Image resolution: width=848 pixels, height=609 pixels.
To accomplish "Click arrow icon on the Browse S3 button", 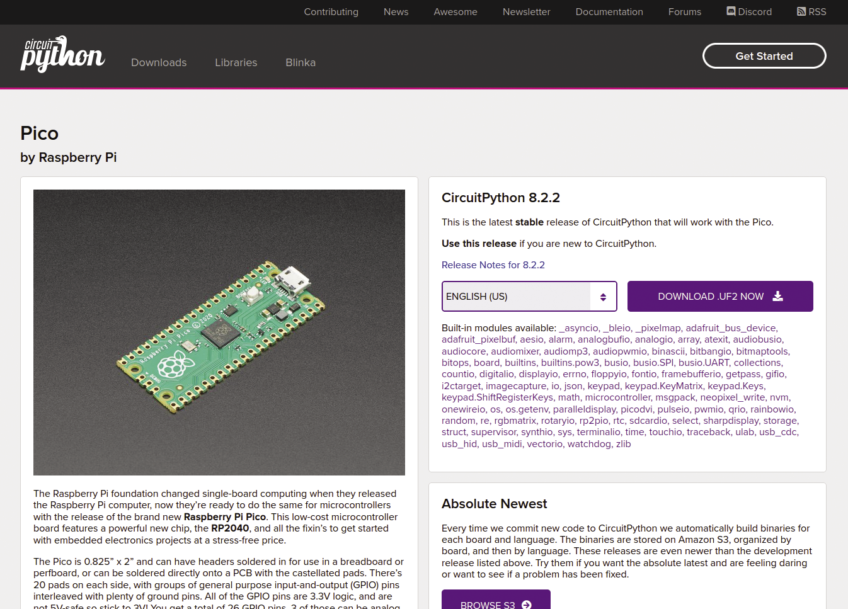I will click(x=527, y=605).
